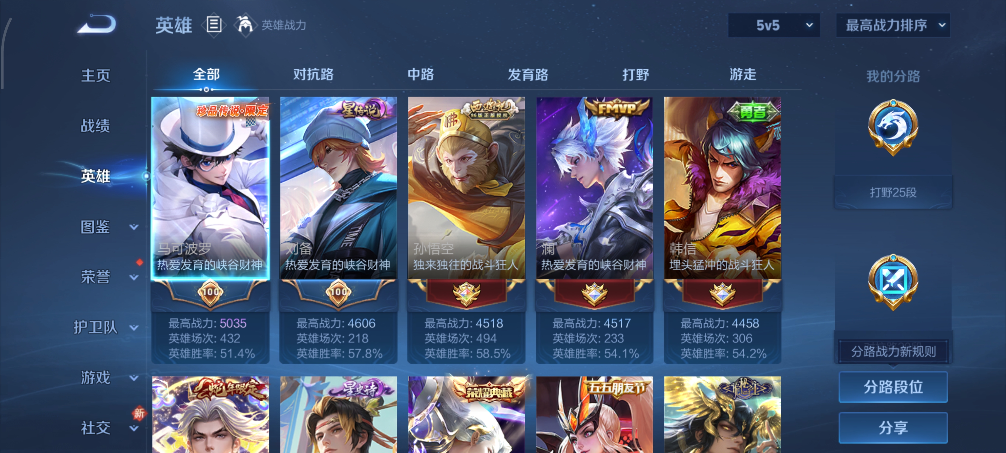Tap the crossed-swords lane badge
The width and height of the screenshot is (1006, 453).
click(893, 282)
